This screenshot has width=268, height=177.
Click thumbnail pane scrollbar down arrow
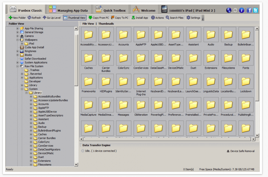click(257, 135)
